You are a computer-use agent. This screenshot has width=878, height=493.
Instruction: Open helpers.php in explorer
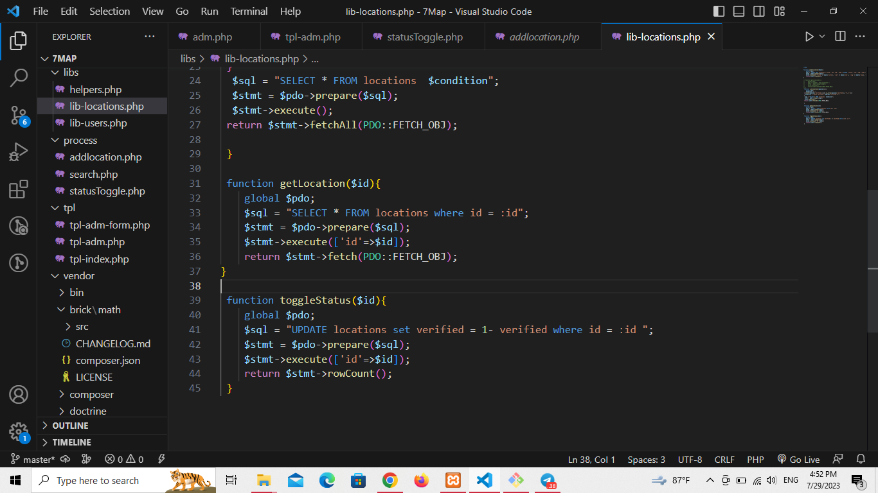pyautogui.click(x=103, y=89)
